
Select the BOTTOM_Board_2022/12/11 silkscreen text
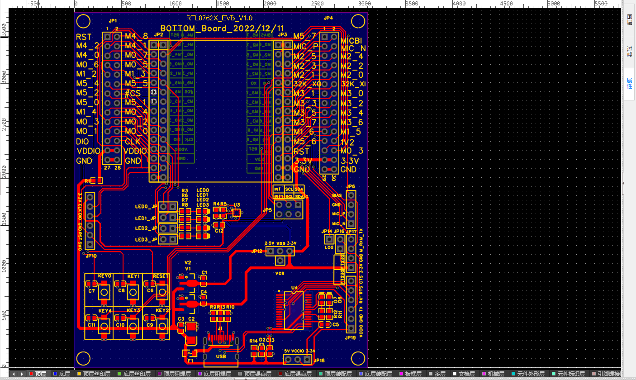(222, 28)
